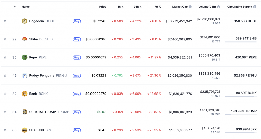Star Shiba Inu to add to watchlist
The image size is (261, 139).
(x=5, y=39)
